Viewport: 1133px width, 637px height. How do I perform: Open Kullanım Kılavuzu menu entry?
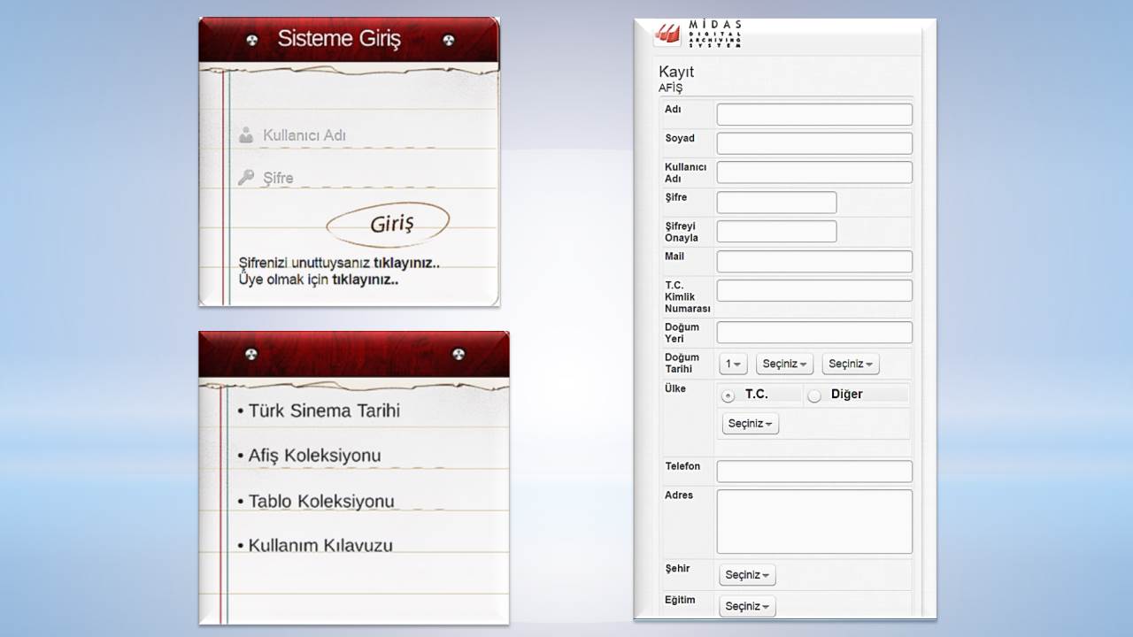[320, 545]
